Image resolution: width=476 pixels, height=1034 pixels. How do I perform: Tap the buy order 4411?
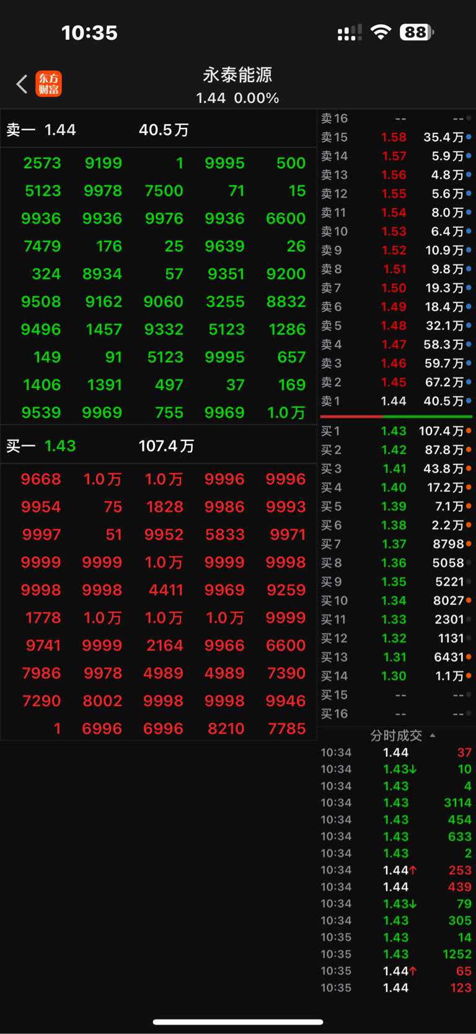point(166,590)
